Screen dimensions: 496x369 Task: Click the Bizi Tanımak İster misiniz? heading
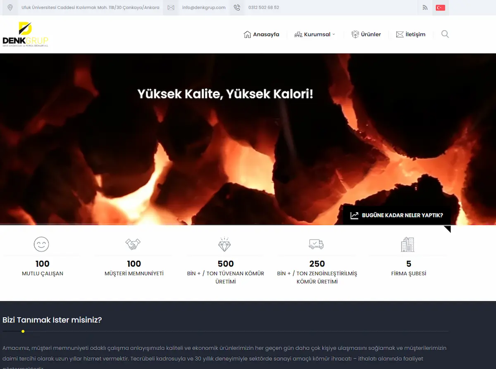click(52, 320)
